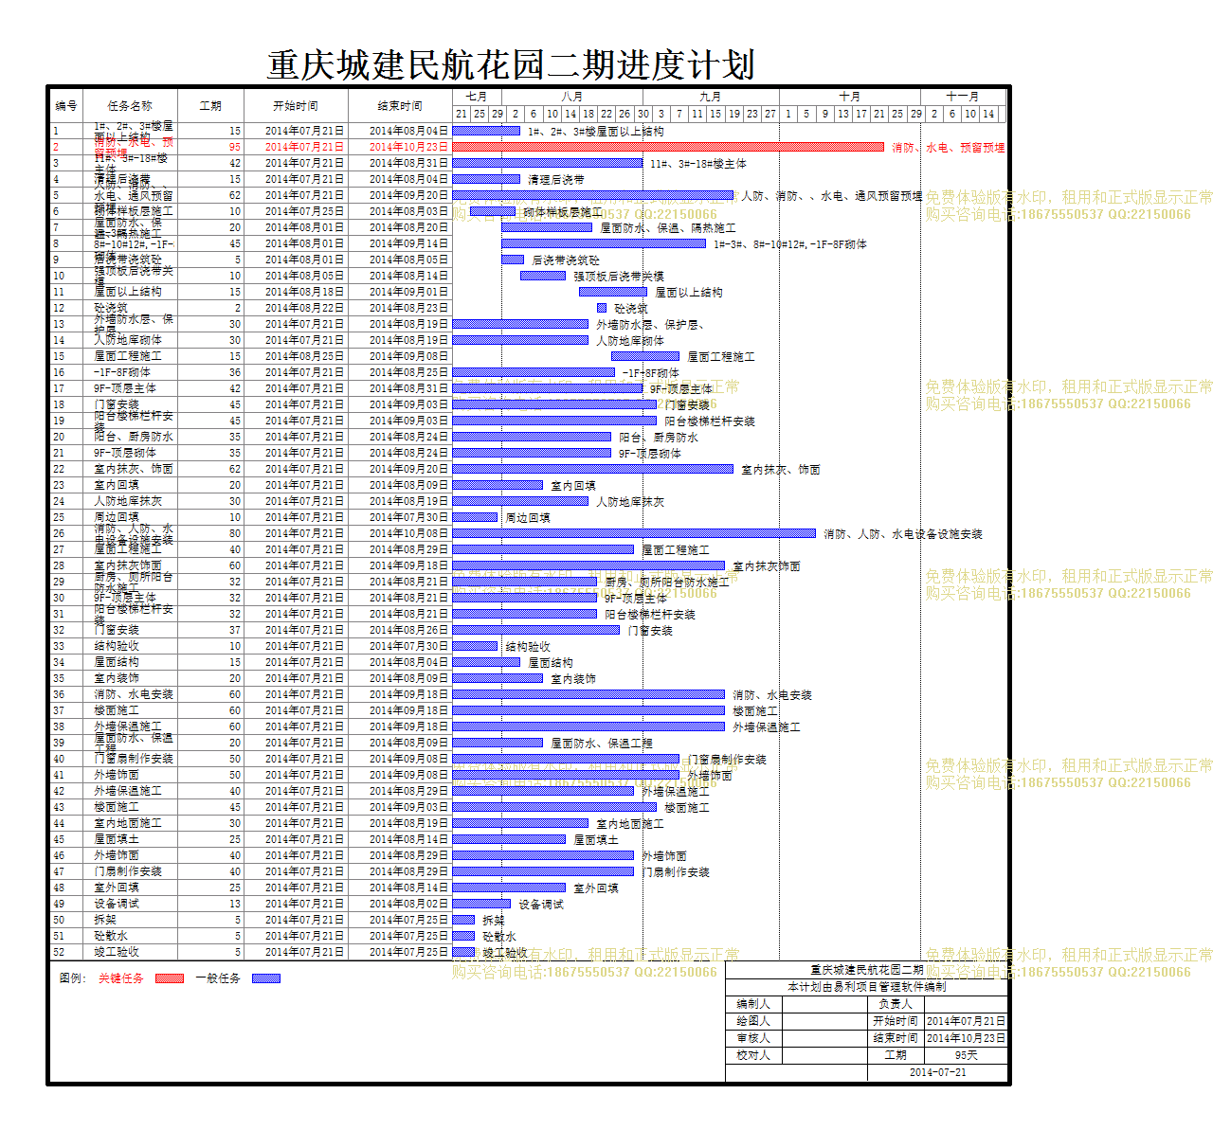Select the bar labeled 结构验收

tap(475, 646)
